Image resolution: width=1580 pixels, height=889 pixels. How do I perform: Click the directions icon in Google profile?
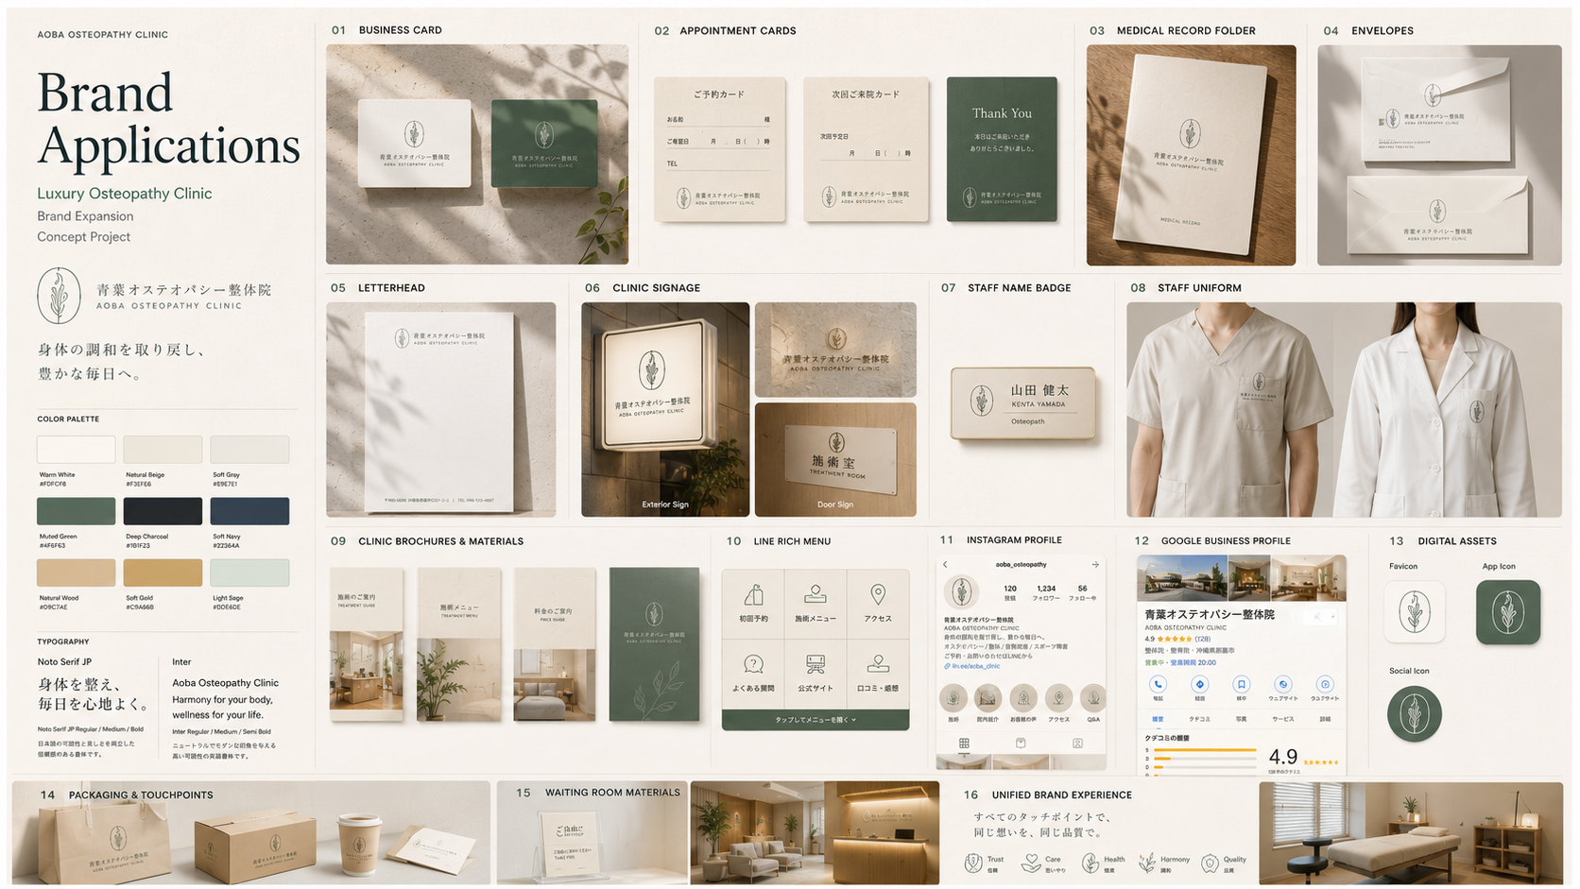click(x=1200, y=684)
